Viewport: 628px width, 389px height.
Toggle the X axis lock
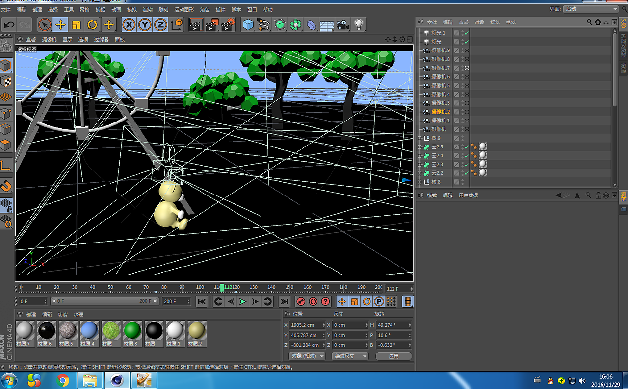coord(129,24)
